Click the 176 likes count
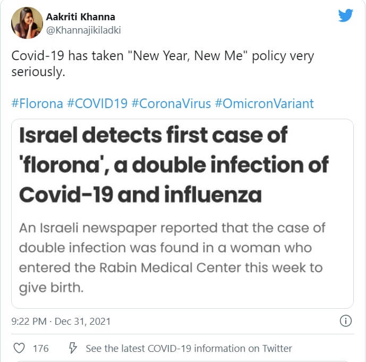The image size is (366, 362). click(x=41, y=349)
